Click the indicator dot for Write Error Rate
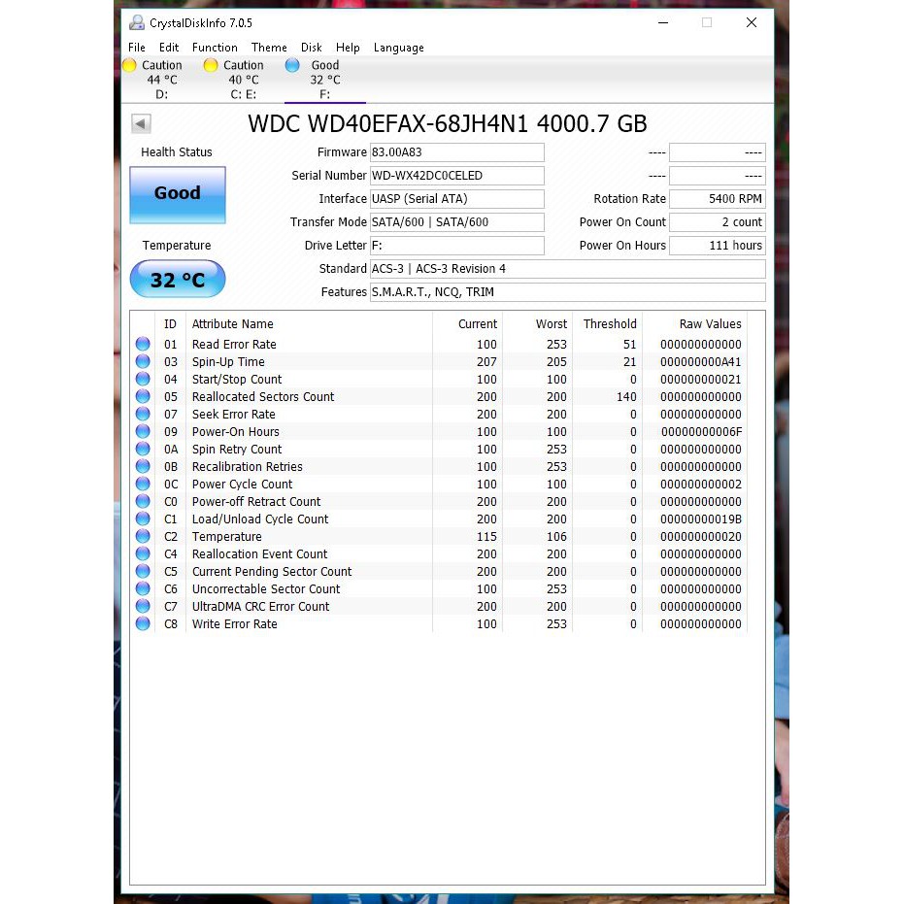This screenshot has height=904, width=904. point(143,623)
